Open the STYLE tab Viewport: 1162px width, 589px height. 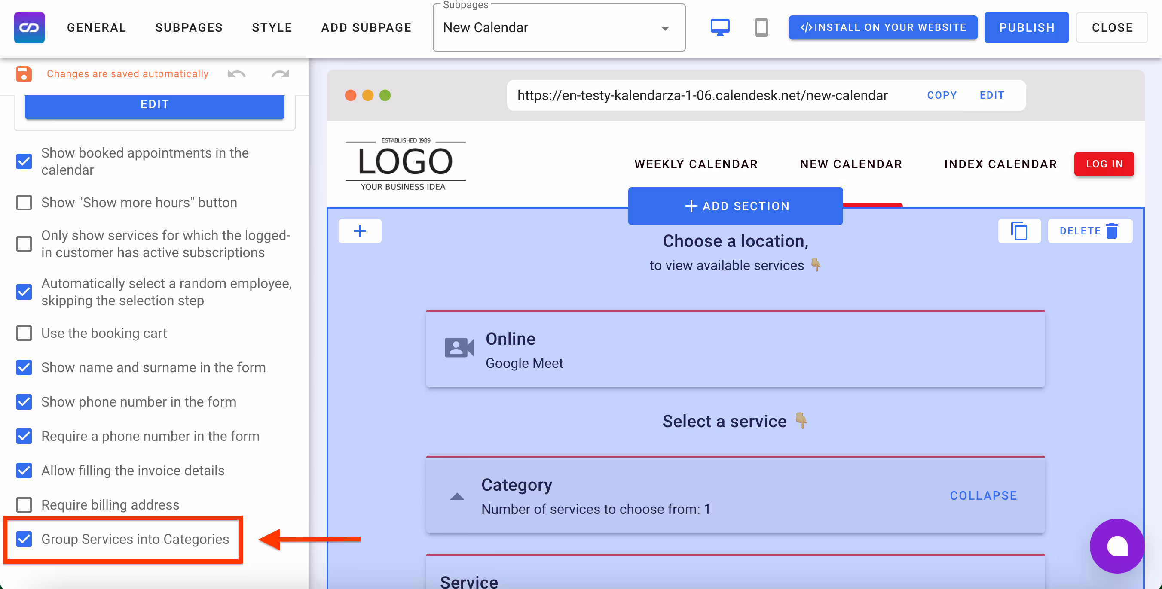(x=272, y=27)
